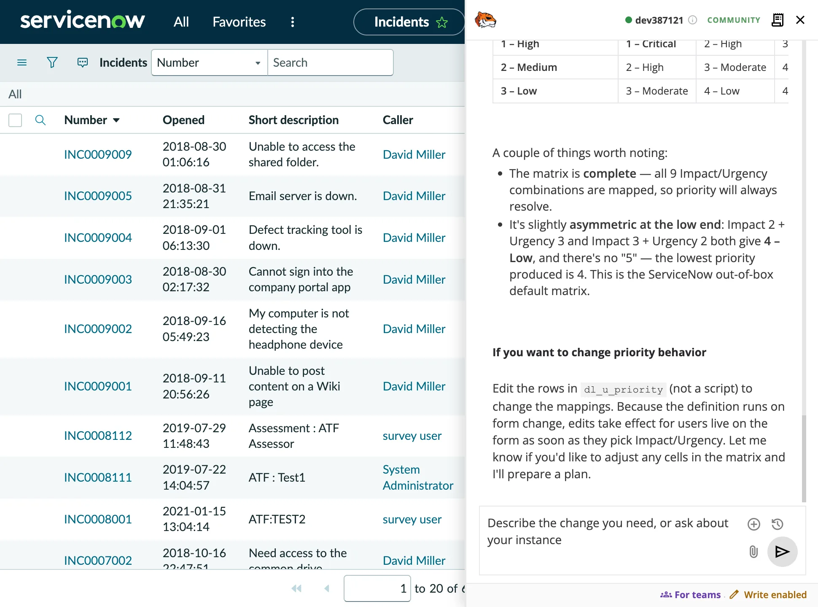This screenshot has width=818, height=607.
Task: Send the message with arrow button
Action: (x=782, y=551)
